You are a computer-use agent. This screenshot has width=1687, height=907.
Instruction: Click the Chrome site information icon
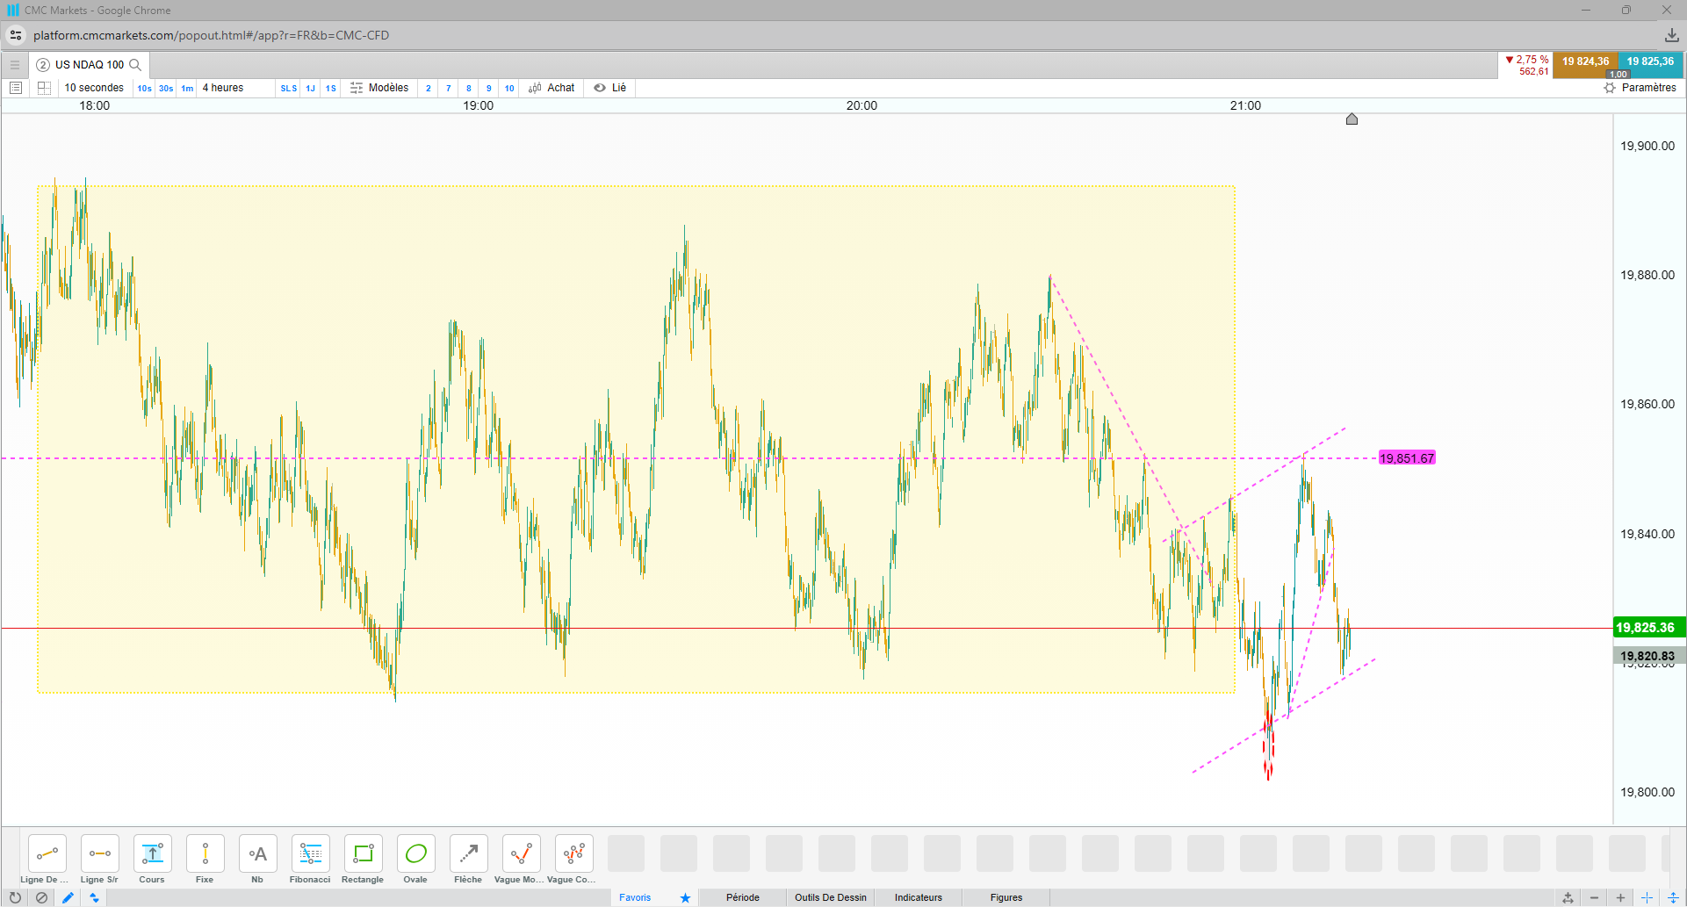[x=16, y=35]
